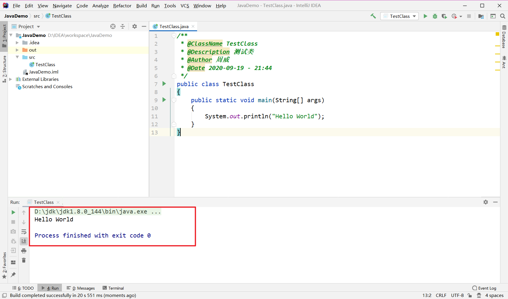
Task: Open the TestClass run configuration dropdown
Action: click(x=399, y=16)
